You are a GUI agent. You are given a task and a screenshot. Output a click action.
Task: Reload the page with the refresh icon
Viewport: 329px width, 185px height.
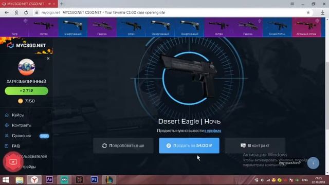point(26,12)
